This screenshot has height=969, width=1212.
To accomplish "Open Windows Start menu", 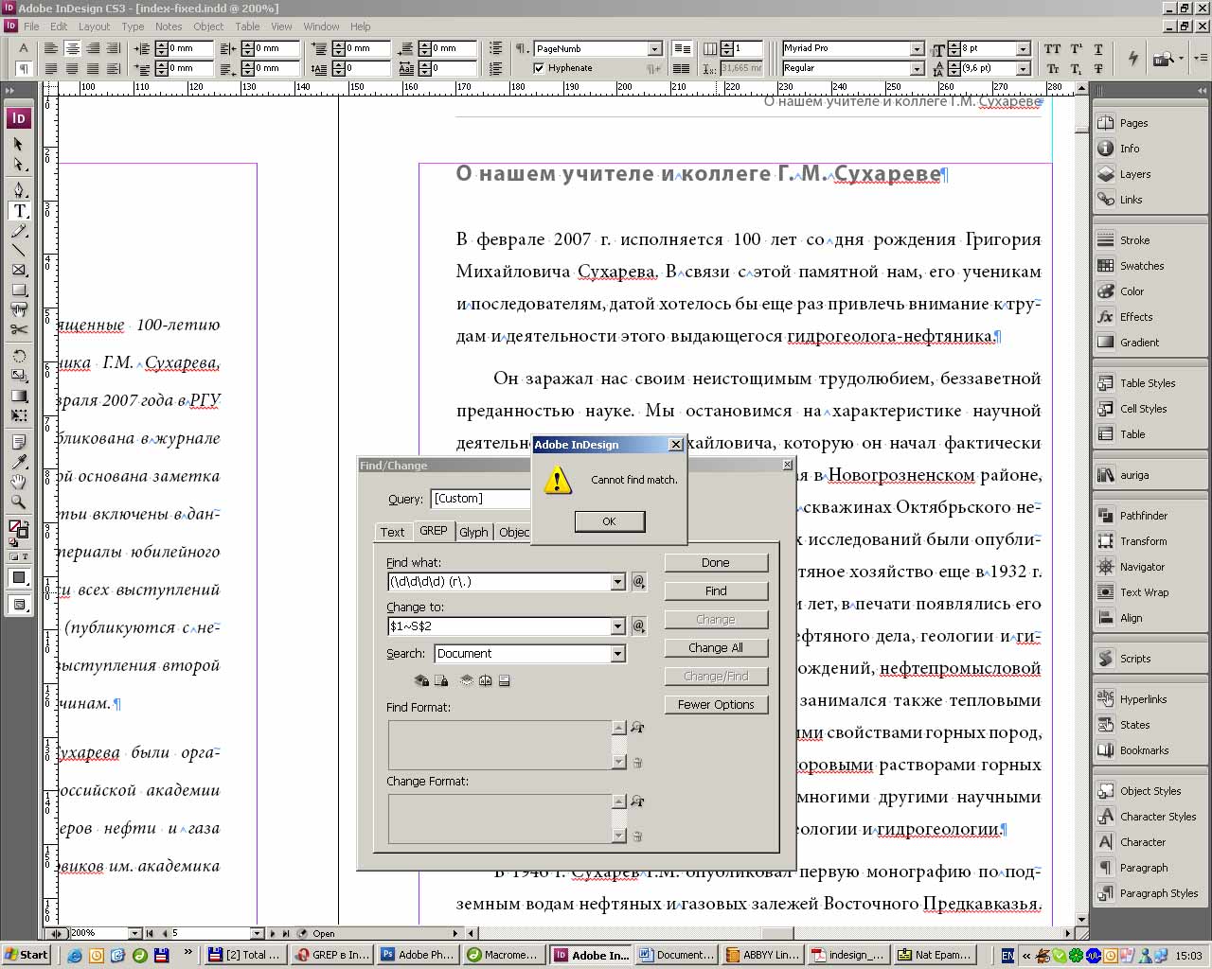I will click(27, 955).
